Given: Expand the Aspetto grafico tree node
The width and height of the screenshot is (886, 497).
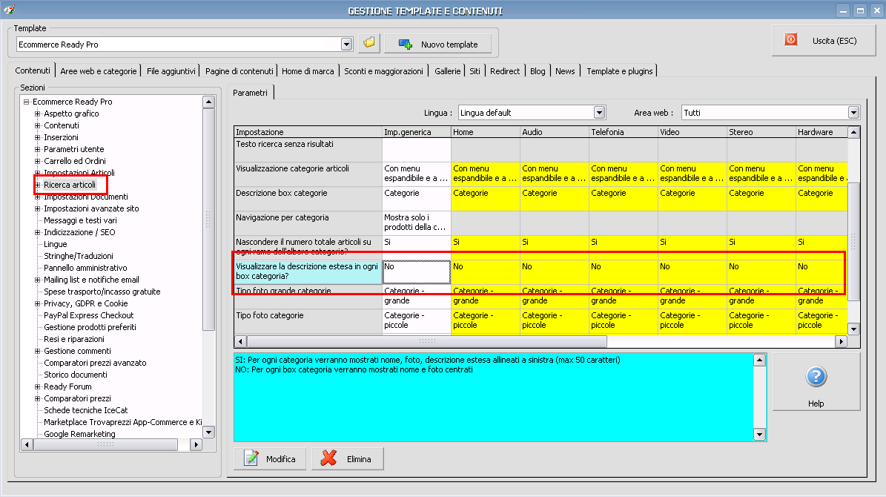Looking at the screenshot, I should click(x=38, y=113).
